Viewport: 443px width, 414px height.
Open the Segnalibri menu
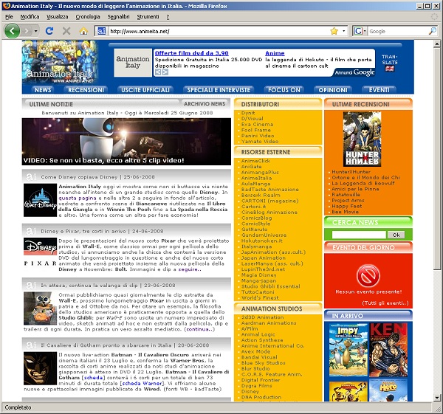pos(118,17)
